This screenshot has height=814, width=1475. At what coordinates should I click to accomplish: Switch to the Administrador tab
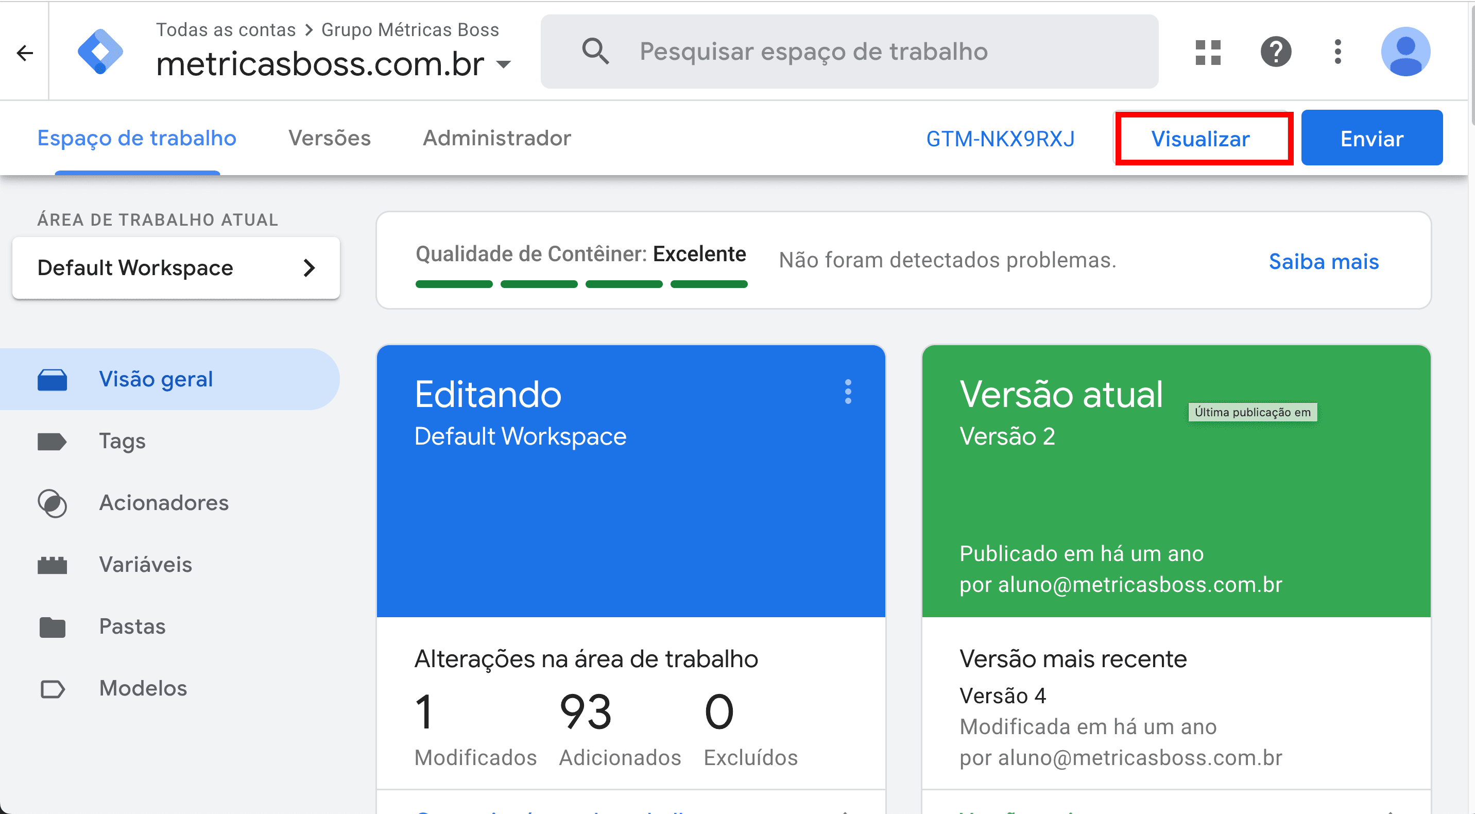[496, 138]
